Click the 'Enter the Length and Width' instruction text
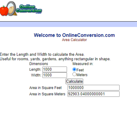Screen dimensions: 137x122 coord(42,54)
